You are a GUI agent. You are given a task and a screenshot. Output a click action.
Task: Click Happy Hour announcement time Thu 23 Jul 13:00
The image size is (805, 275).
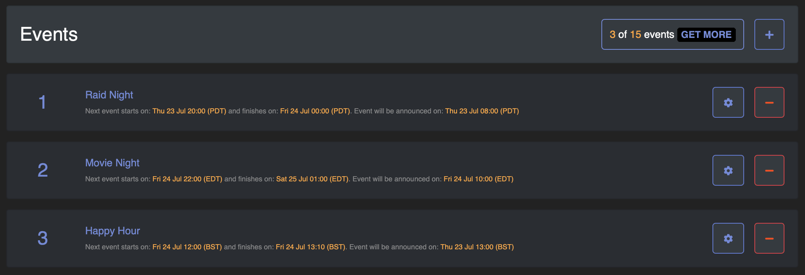477,247
